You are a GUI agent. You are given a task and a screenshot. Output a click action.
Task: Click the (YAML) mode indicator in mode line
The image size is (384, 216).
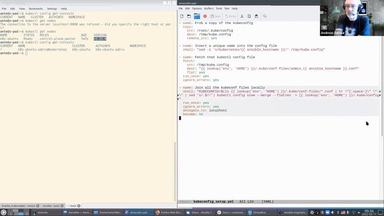pos(268,202)
